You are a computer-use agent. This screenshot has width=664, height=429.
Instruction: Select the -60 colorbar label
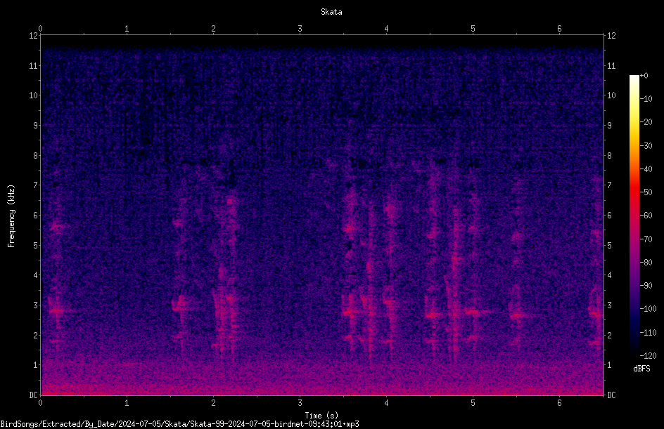[646, 216]
